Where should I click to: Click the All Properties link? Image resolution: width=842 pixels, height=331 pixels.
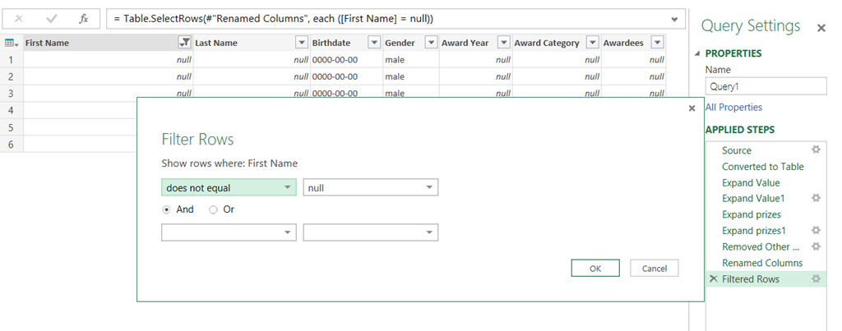click(x=733, y=107)
